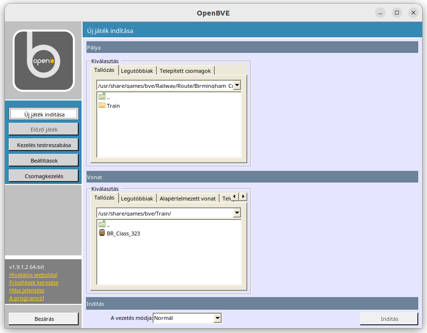Image resolution: width=427 pixels, height=333 pixels.
Task: Select the Train folder name text
Action: 113,106
